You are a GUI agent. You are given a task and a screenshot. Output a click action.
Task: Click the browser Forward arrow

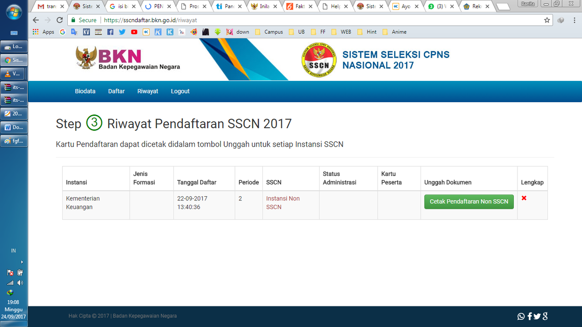[x=48, y=20]
